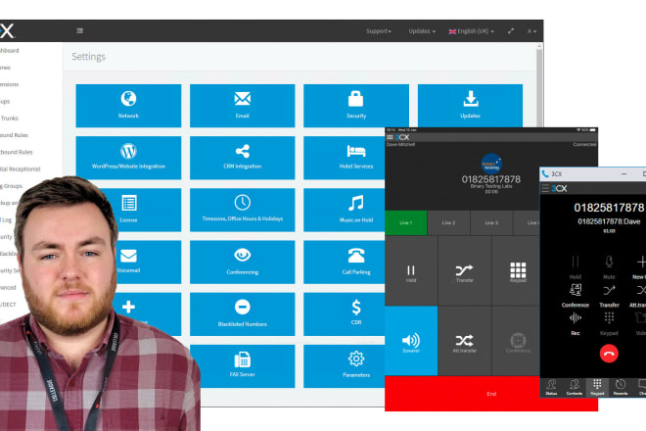Tap the Binary Testing contact avatar on tablet
646x431 pixels.
(x=491, y=164)
